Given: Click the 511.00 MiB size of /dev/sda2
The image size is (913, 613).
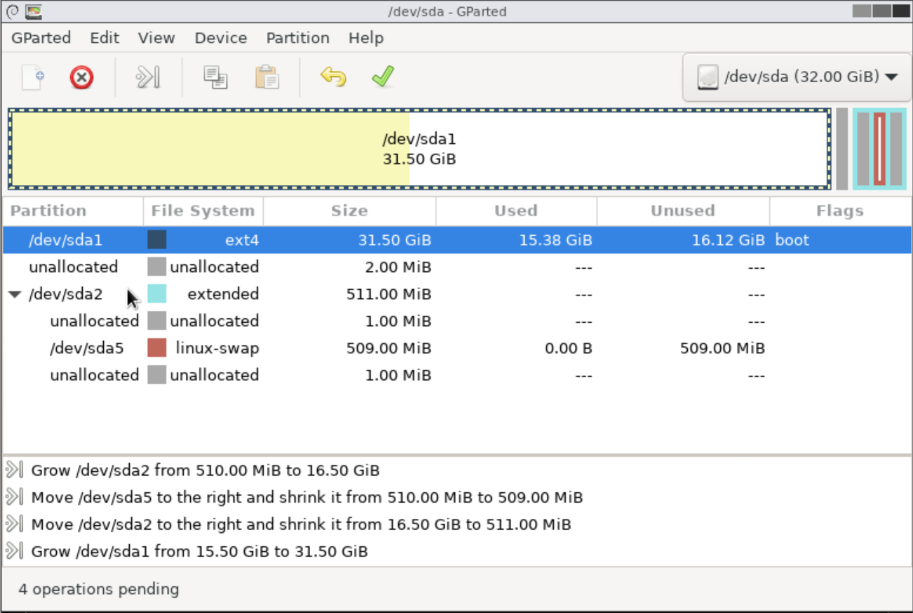Looking at the screenshot, I should (388, 294).
